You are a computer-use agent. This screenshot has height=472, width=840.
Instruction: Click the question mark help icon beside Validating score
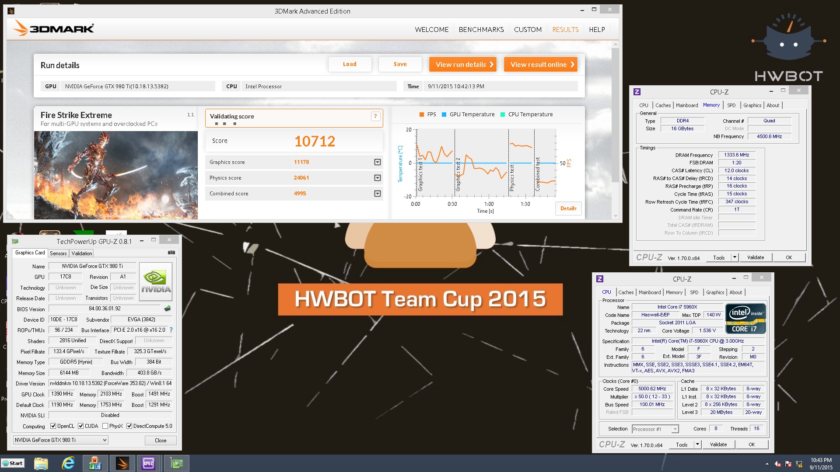coord(375,116)
